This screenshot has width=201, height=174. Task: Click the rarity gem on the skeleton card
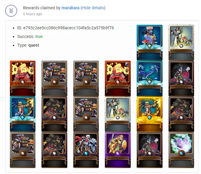click(86, 153)
